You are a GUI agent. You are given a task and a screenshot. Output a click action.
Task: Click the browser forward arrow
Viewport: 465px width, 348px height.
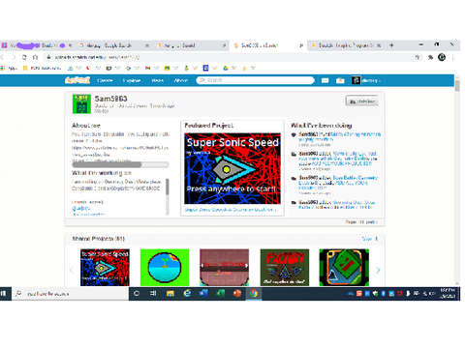pyautogui.click(x=14, y=57)
